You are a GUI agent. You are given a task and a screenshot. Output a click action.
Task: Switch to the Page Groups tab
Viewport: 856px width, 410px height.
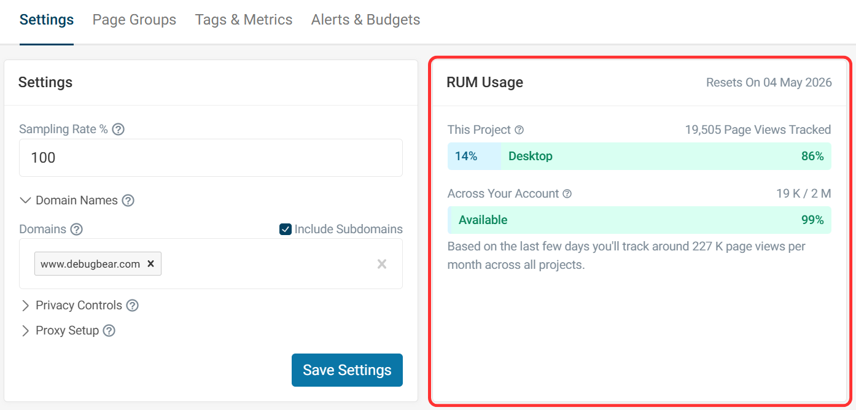pos(134,20)
